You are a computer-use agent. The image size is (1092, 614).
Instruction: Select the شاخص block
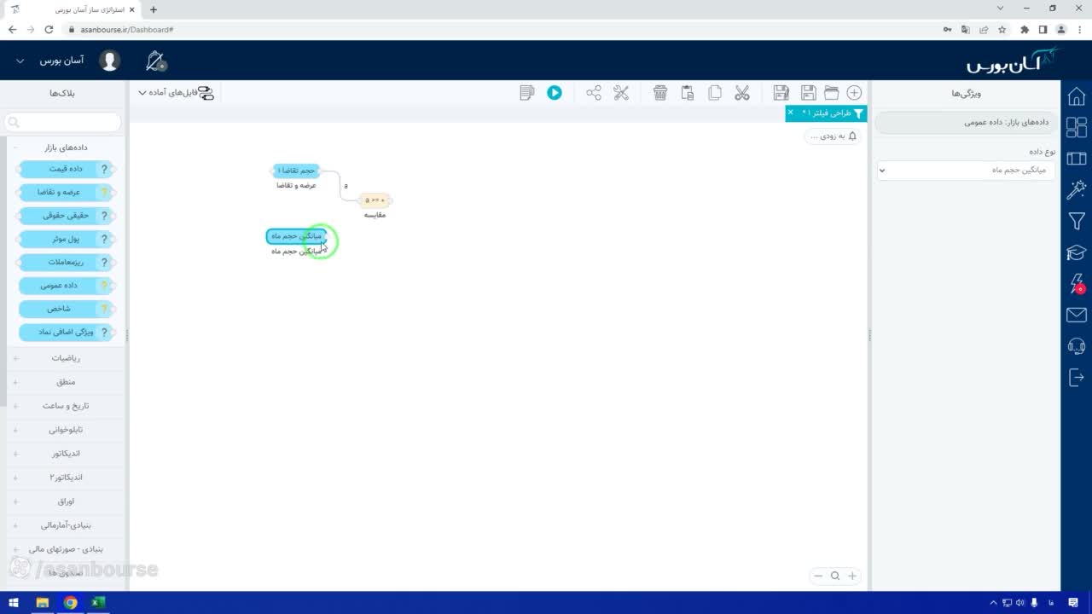[65, 309]
